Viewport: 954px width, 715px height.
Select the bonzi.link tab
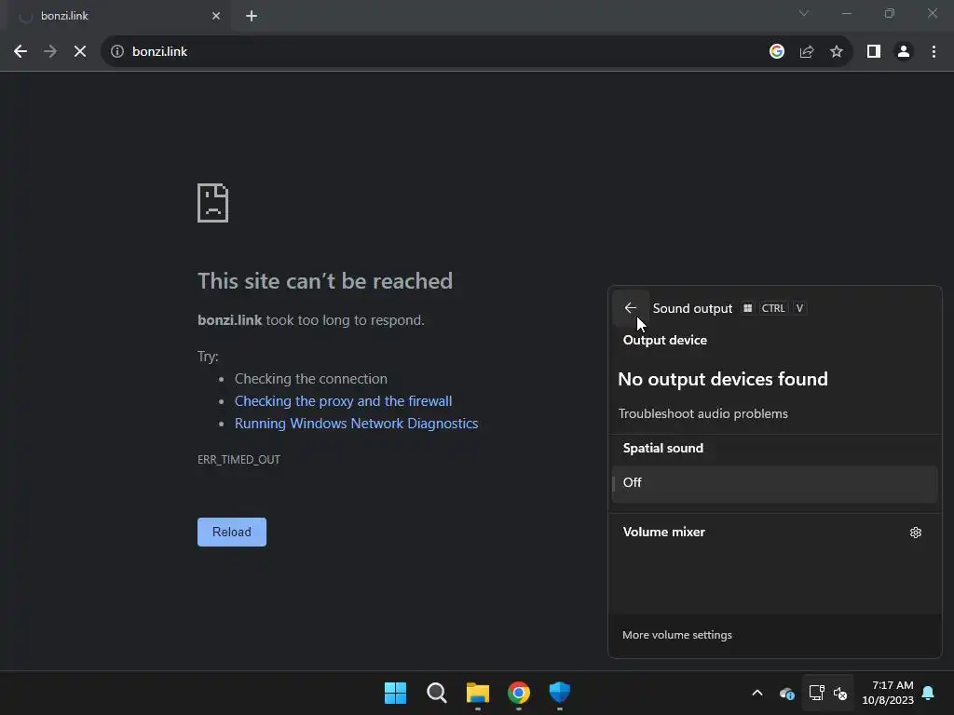[x=119, y=16]
